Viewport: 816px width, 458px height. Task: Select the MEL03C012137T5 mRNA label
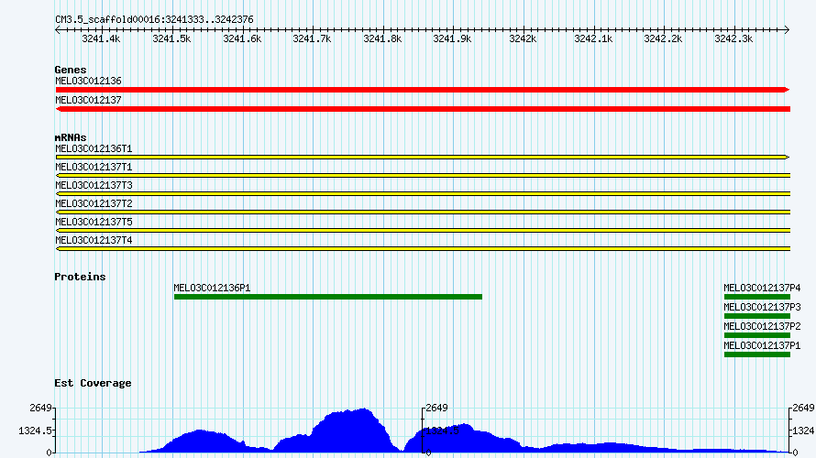pyautogui.click(x=94, y=222)
